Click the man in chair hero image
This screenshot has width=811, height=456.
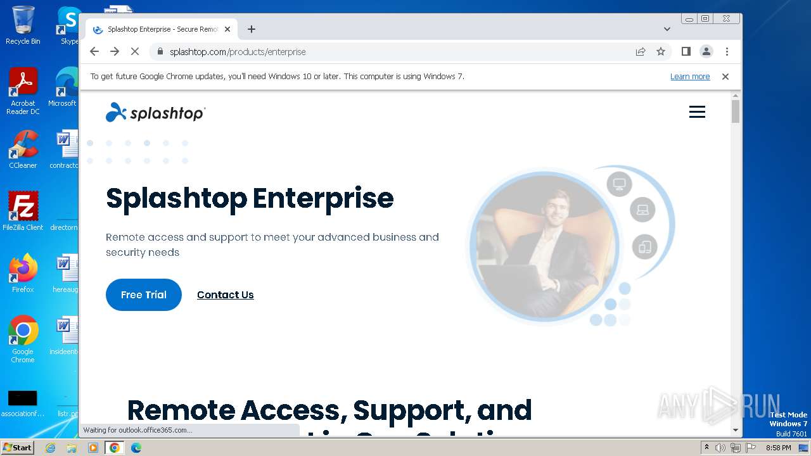[544, 246]
